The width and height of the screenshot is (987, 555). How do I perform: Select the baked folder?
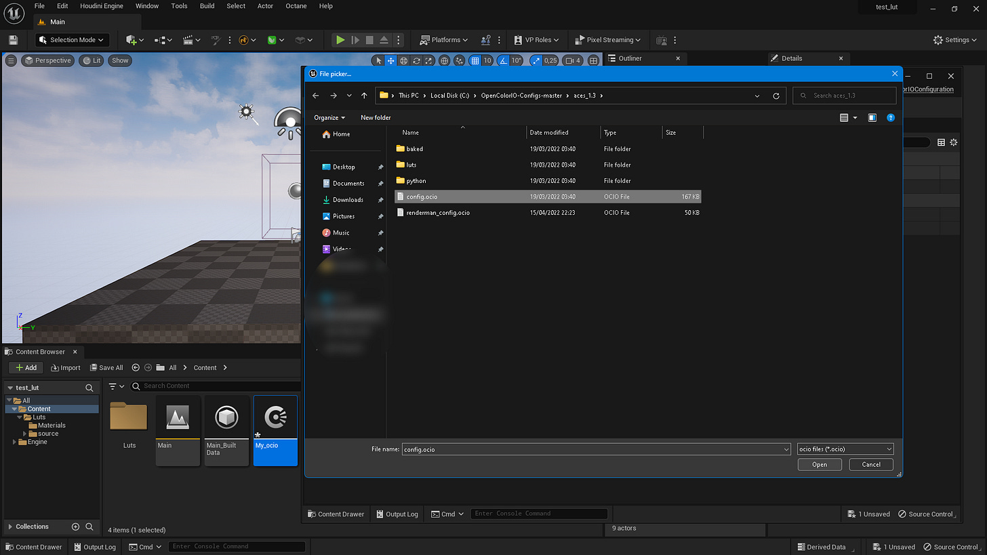(548, 148)
